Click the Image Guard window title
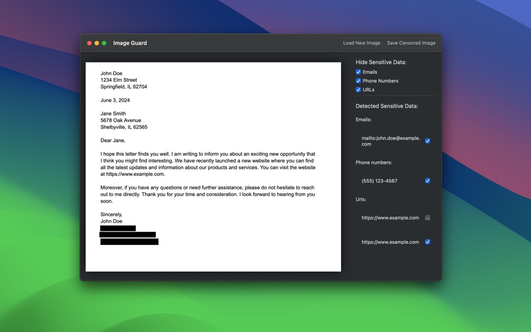 coord(130,42)
